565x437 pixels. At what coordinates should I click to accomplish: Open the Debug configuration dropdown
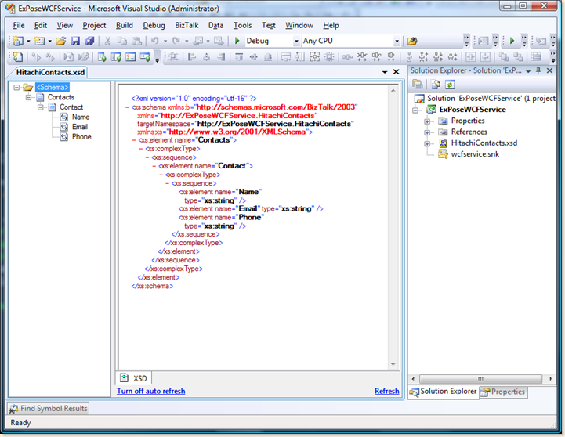(x=296, y=41)
